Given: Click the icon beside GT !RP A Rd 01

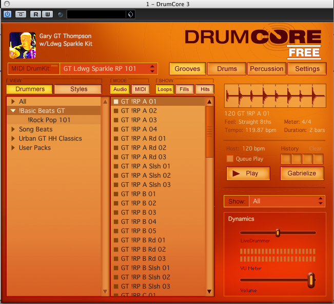Looking at the screenshot, I should (116, 139).
